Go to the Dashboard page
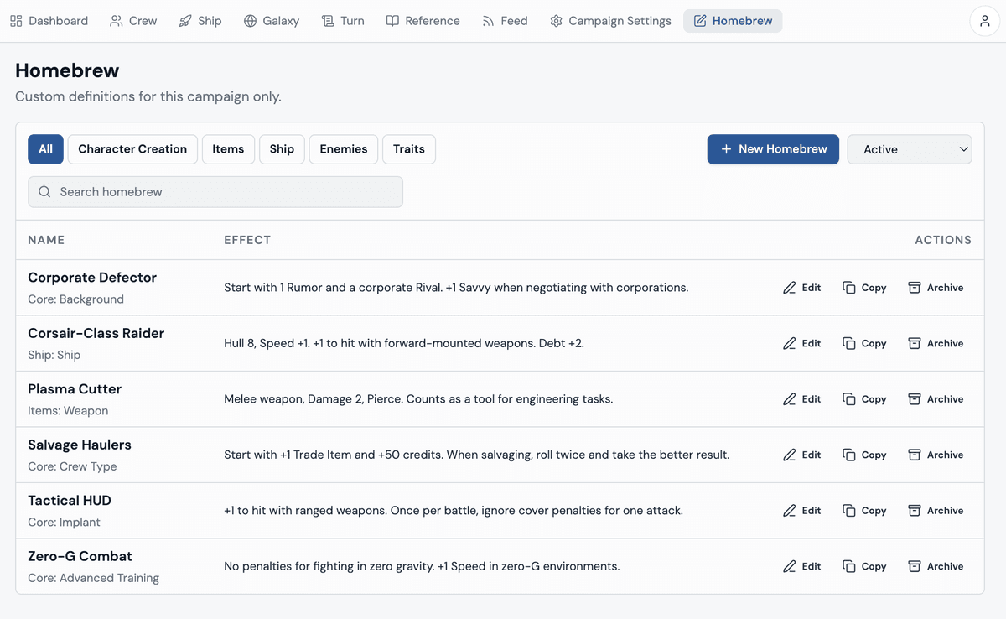The height and width of the screenshot is (619, 1006). (x=49, y=21)
